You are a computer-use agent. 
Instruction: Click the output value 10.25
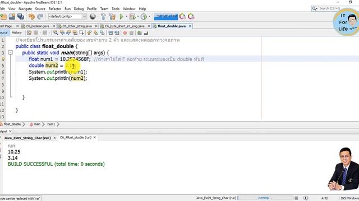[x=14, y=152]
